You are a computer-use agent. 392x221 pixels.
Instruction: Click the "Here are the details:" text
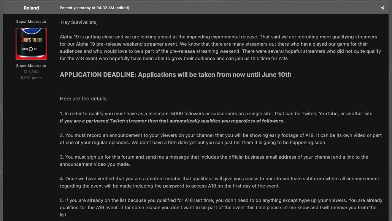[84, 99]
